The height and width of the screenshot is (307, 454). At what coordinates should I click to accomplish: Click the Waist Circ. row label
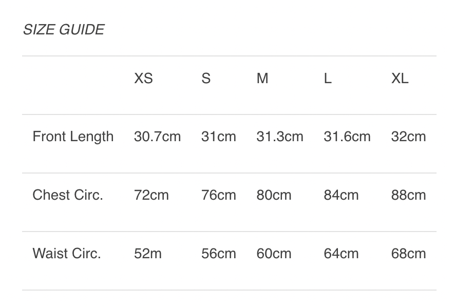[67, 254]
